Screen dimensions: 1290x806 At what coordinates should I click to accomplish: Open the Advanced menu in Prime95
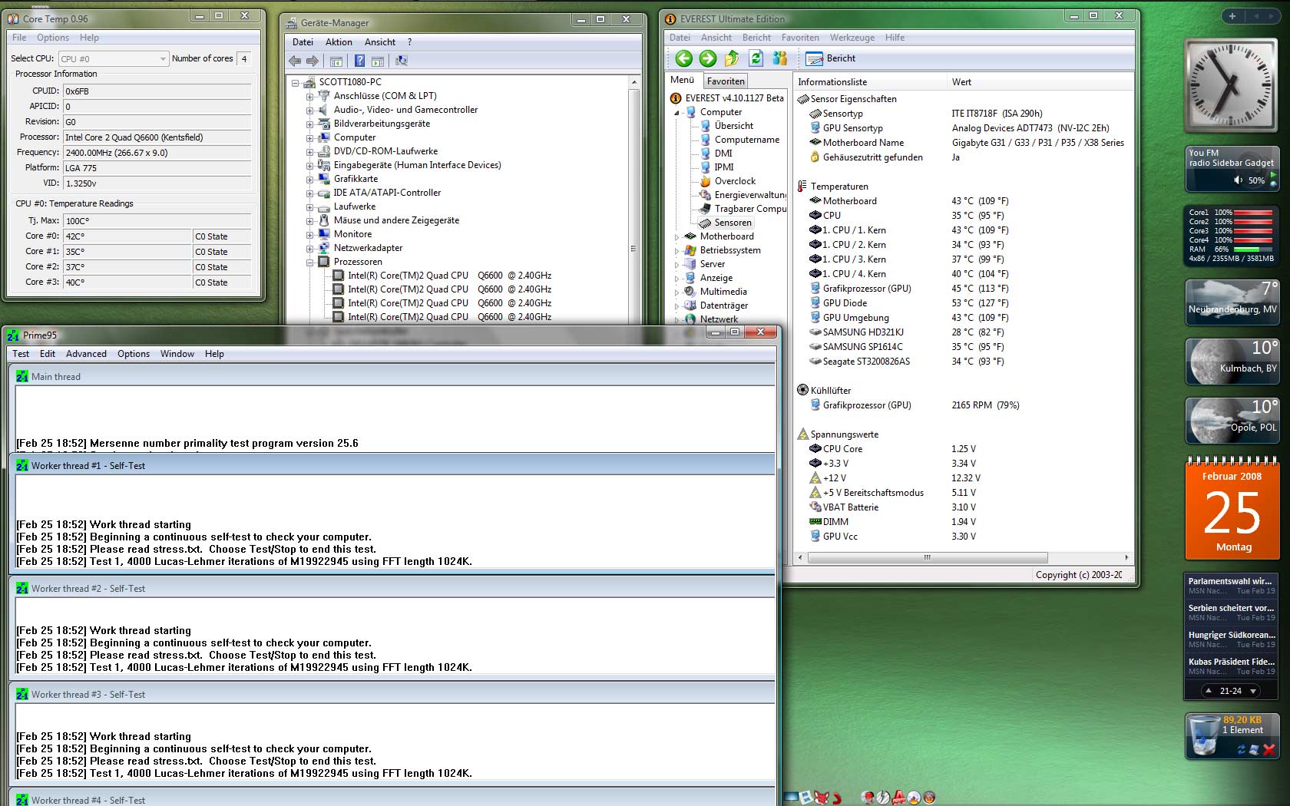pos(86,354)
